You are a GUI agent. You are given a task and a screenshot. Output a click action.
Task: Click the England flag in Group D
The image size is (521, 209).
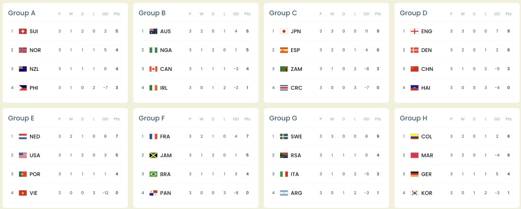(415, 31)
